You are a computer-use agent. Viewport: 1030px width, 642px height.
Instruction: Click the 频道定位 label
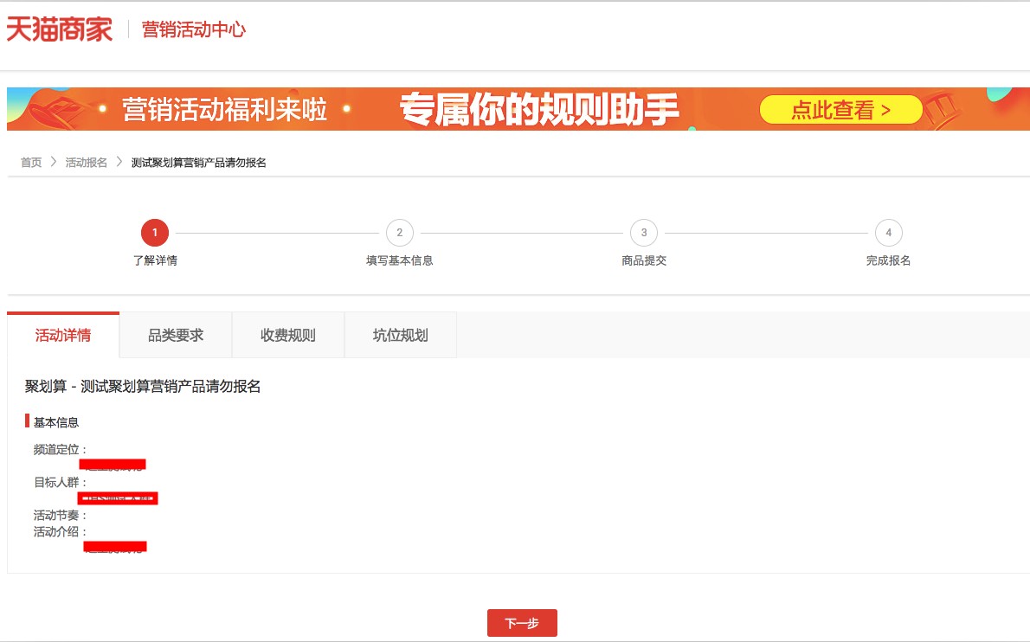coord(60,450)
